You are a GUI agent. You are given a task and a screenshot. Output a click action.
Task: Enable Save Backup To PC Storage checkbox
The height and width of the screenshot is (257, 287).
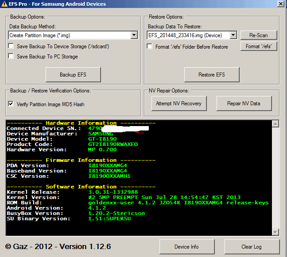coord(11,56)
